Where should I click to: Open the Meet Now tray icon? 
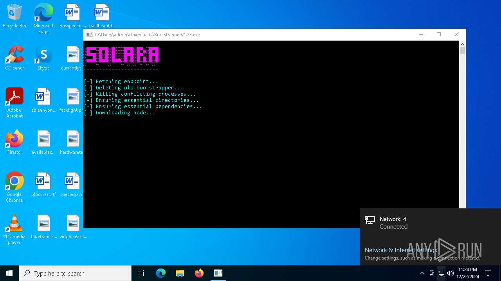(432, 273)
